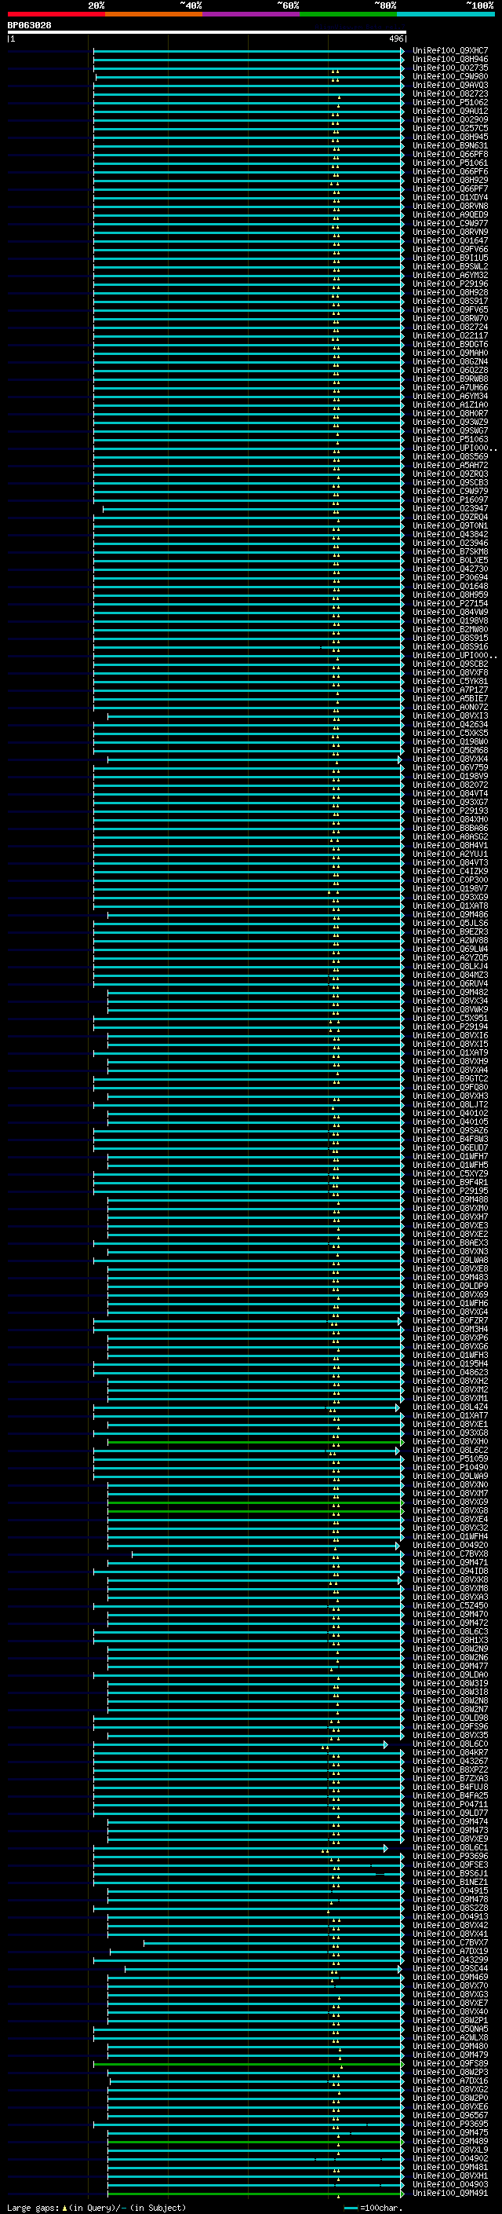Select label UniRef100_Q6EUD7
The height and width of the screenshot is (2214, 502).
tap(450, 1147)
